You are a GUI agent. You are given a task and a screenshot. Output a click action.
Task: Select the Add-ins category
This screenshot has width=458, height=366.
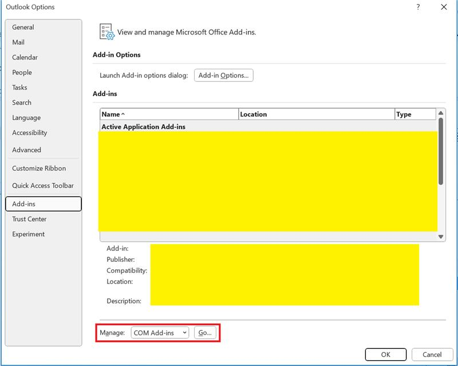point(44,204)
